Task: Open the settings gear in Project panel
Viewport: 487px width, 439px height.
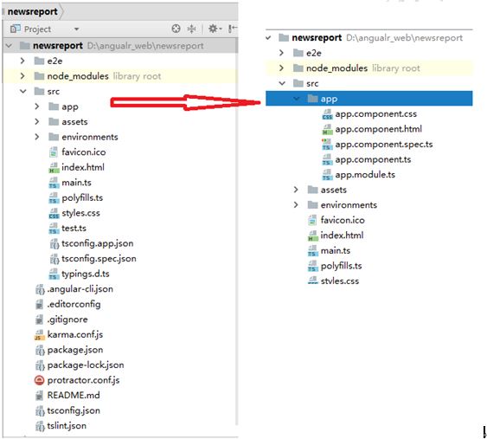Action: click(215, 29)
